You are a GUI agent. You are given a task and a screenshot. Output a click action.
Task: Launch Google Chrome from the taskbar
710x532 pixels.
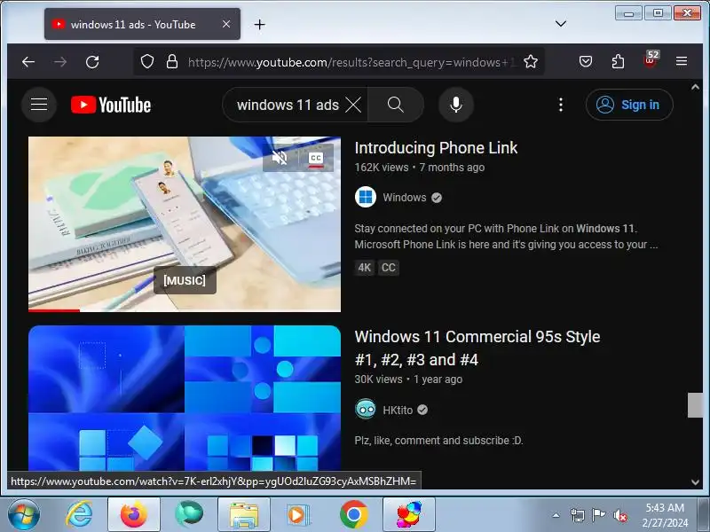coord(353,515)
